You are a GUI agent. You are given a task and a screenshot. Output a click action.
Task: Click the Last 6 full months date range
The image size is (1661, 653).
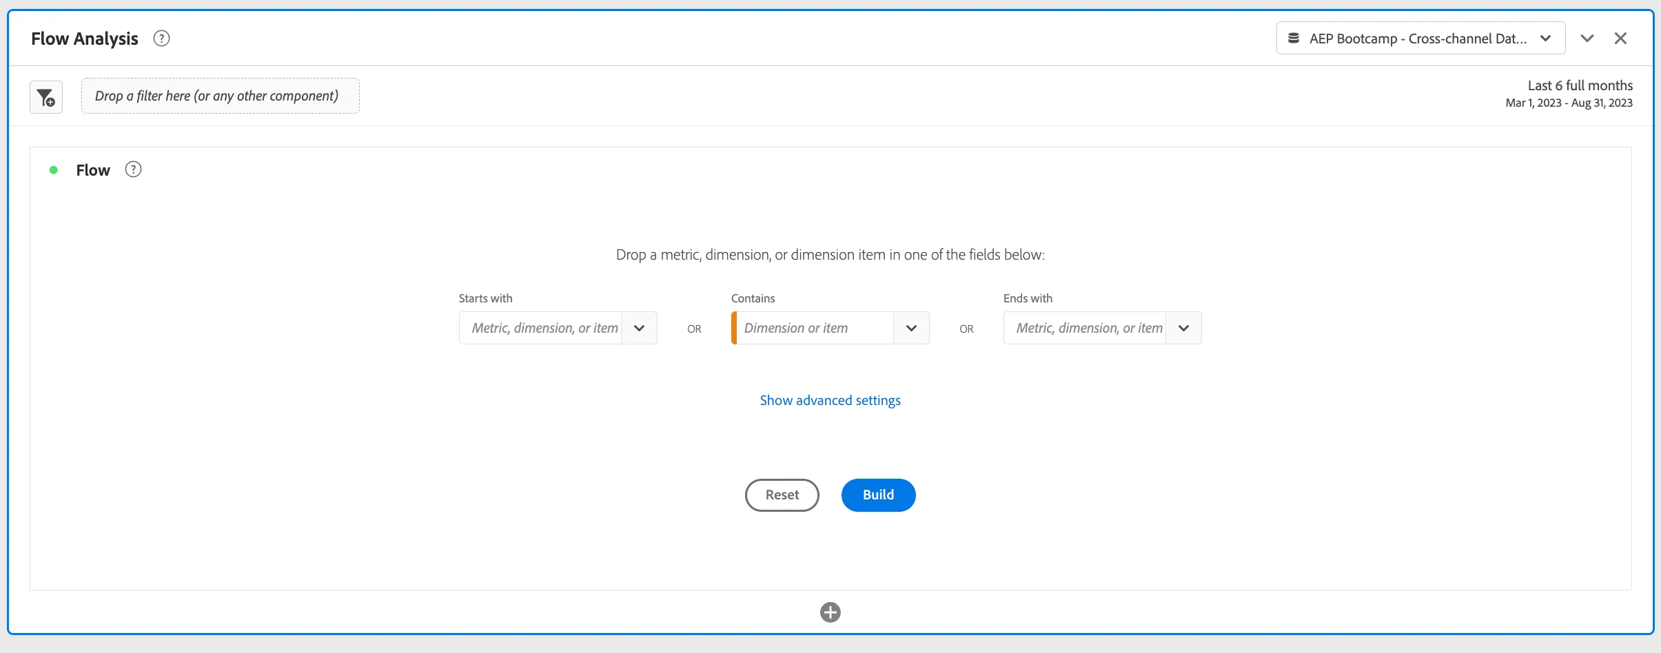tap(1569, 94)
